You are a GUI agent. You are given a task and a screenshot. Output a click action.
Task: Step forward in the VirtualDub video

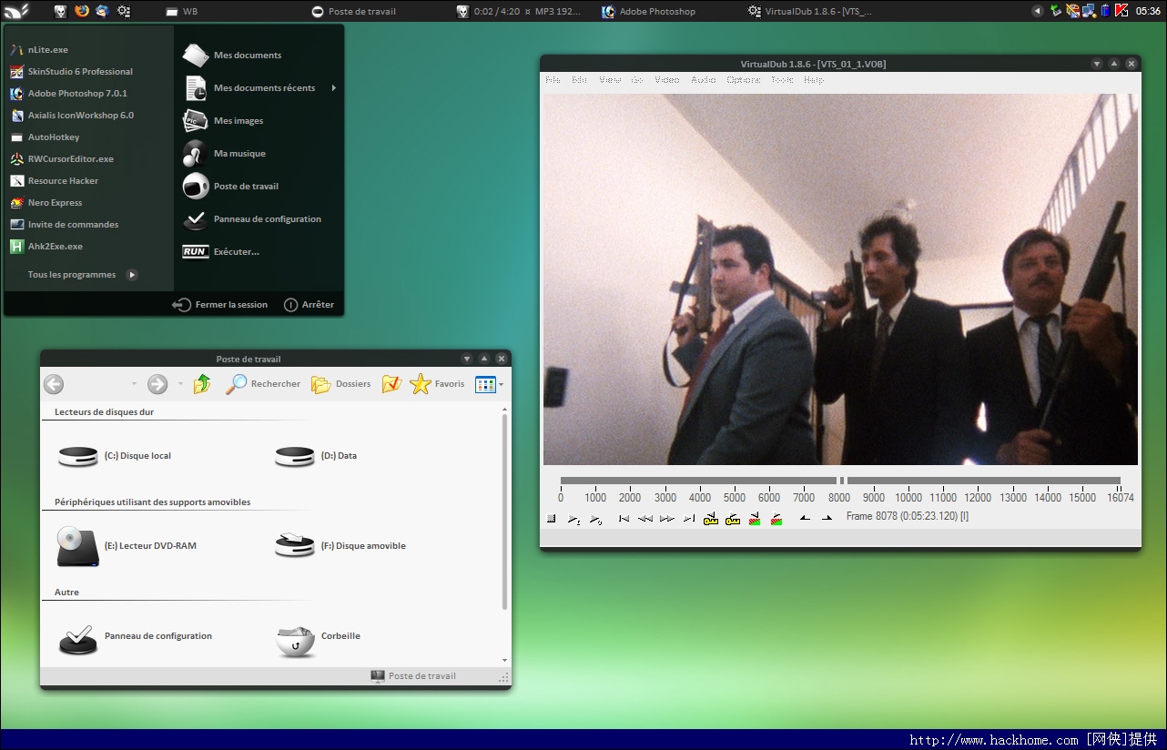667,518
